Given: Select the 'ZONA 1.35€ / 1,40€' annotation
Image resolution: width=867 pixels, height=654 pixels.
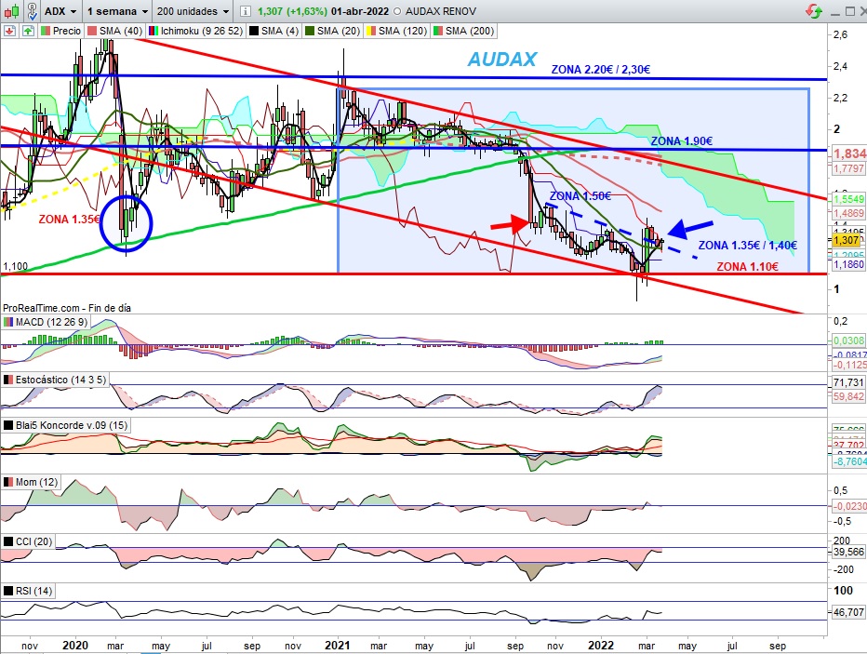Looking at the screenshot, I should click(x=748, y=246).
